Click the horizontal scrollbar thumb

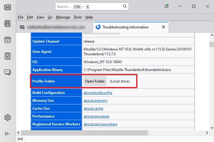pyautogui.click(x=85, y=133)
